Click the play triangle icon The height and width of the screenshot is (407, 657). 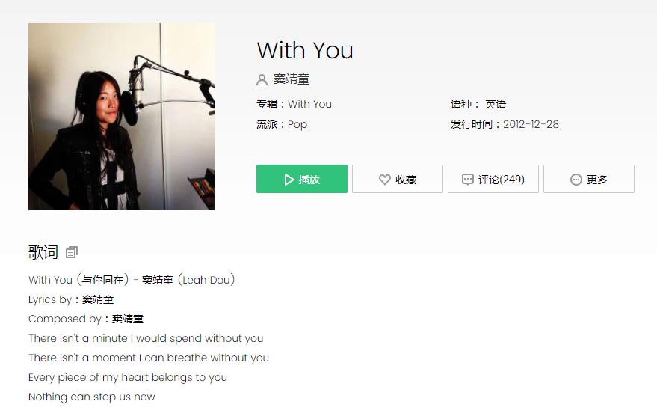pyautogui.click(x=289, y=180)
